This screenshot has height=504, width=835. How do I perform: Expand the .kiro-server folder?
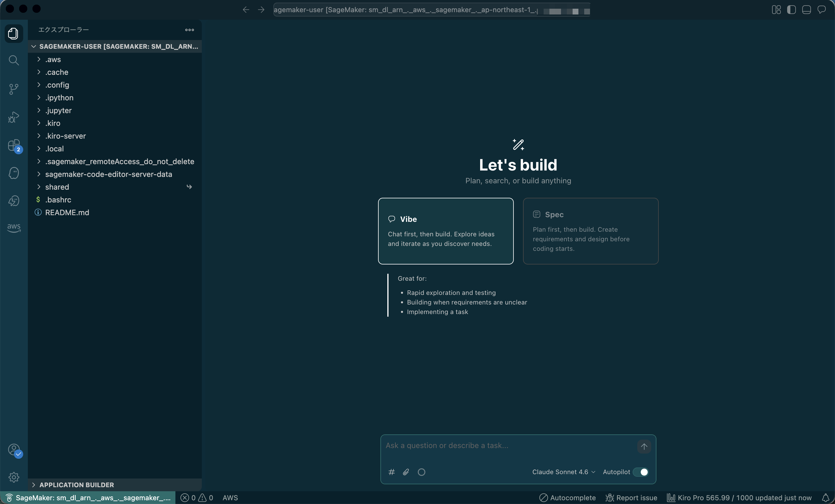pos(115,136)
